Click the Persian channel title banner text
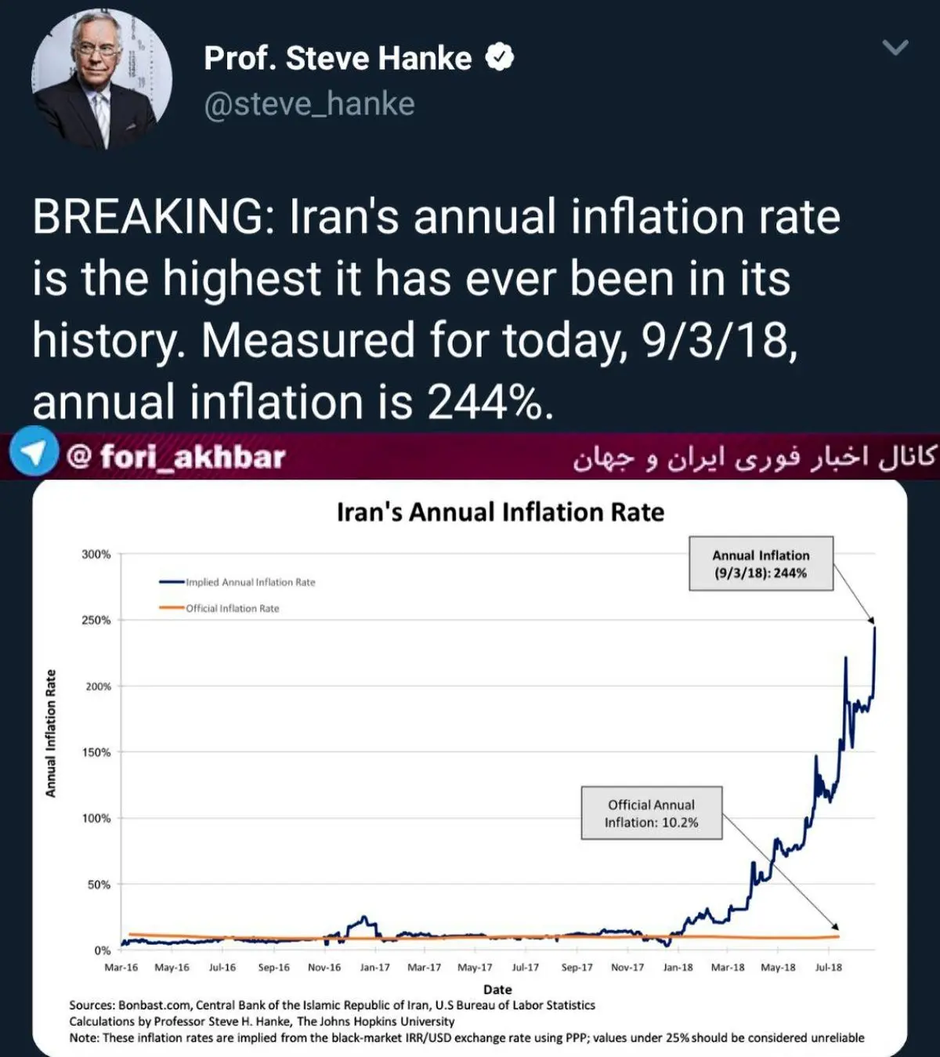 [754, 458]
